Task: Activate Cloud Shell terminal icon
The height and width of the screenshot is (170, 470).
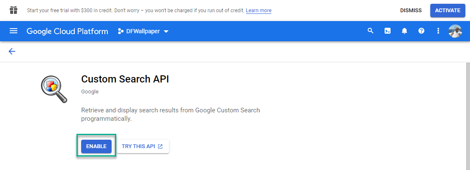Action: click(x=388, y=31)
